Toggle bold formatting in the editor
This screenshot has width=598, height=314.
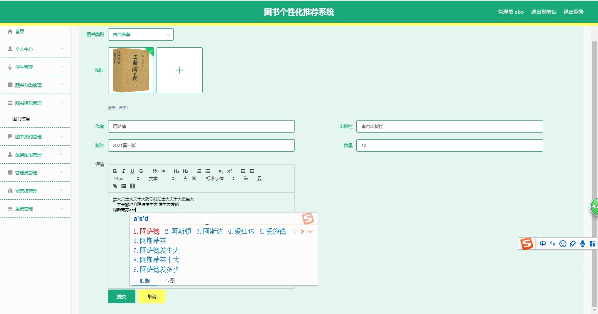(x=115, y=171)
